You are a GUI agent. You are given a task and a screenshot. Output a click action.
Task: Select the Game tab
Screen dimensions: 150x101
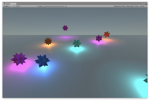coord(7,4)
